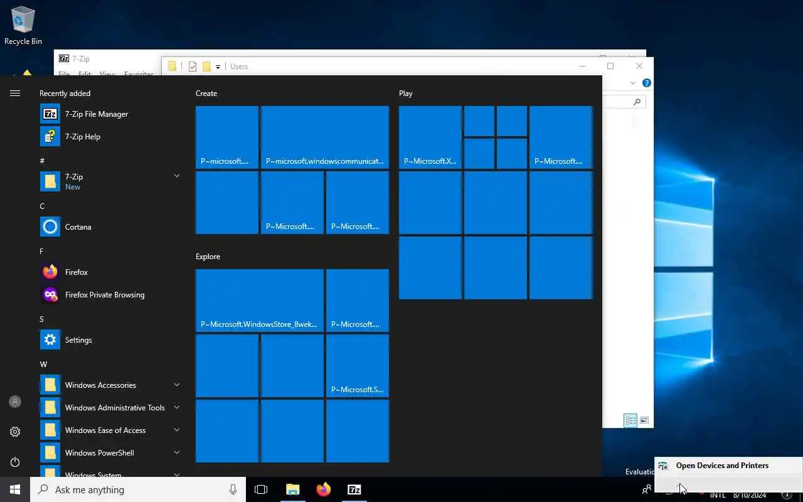Click the Properties checkmark icon in the Explorer title bar
Image resolution: width=803 pixels, height=502 pixels.
point(193,66)
